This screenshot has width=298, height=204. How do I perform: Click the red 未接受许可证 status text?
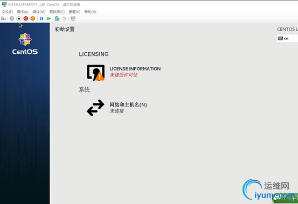(123, 75)
